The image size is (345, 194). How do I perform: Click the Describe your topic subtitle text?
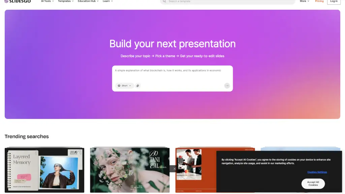(x=172, y=56)
